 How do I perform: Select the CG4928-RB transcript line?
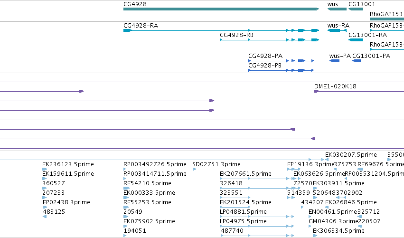(x=269, y=40)
